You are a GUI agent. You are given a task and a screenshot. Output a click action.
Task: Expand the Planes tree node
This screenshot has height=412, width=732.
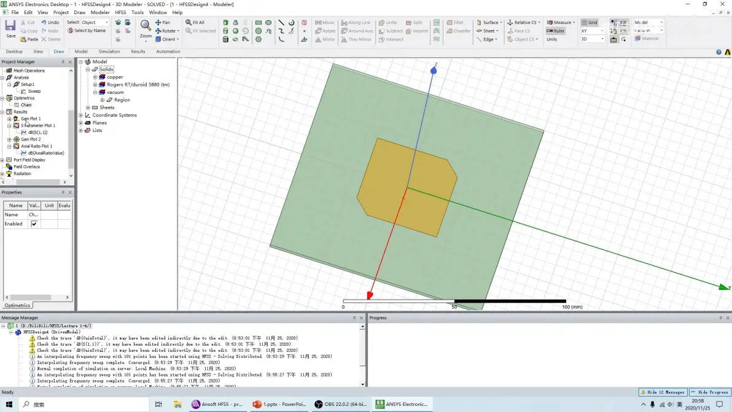[x=81, y=123]
